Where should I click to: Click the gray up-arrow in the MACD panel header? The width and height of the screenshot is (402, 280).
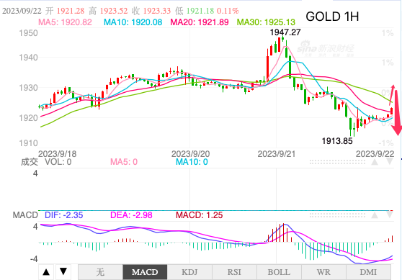(375, 215)
